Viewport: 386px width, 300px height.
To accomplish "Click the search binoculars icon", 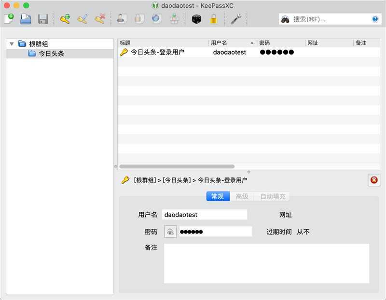I will [285, 19].
